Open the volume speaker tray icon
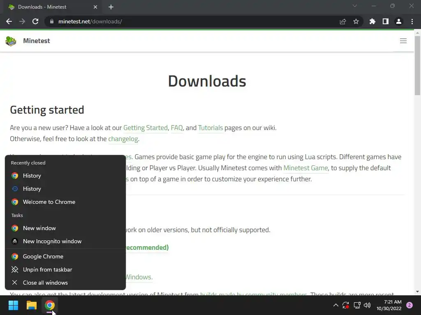The width and height of the screenshot is (421, 315). pos(367,305)
